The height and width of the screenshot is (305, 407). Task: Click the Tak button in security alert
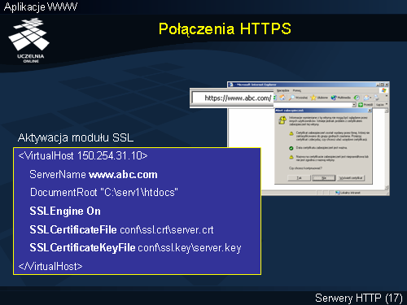tap(299, 178)
